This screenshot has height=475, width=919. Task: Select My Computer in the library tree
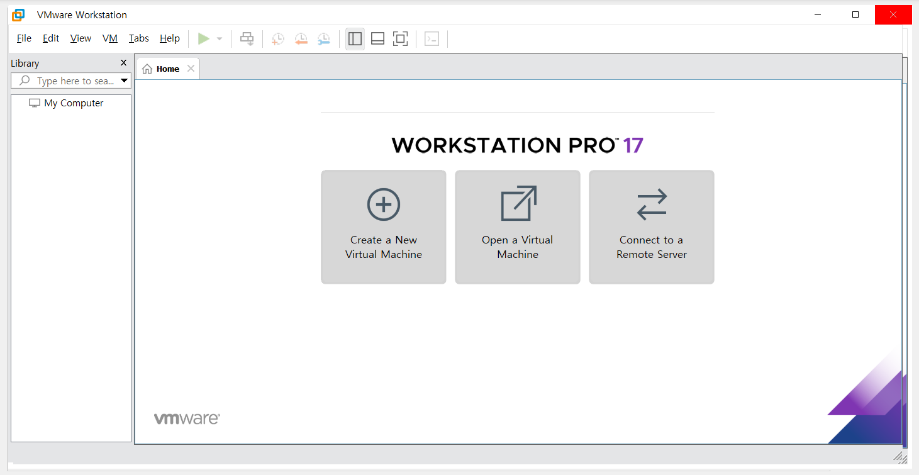click(x=74, y=103)
